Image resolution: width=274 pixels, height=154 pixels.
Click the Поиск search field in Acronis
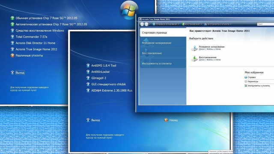(x=265, y=24)
